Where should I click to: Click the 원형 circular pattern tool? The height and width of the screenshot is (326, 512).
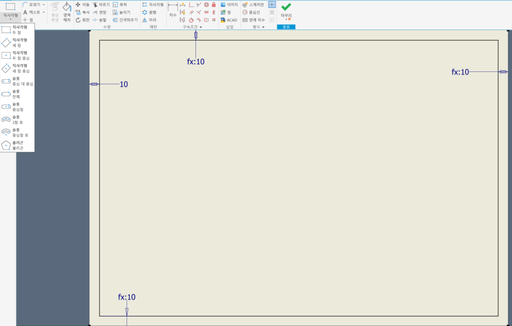click(x=149, y=12)
